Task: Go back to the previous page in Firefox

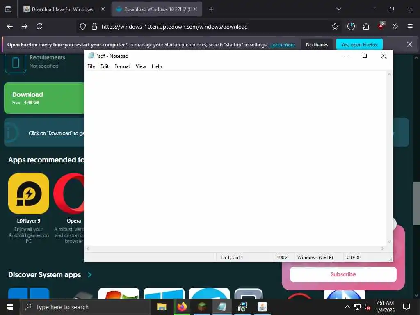Action: (x=10, y=26)
